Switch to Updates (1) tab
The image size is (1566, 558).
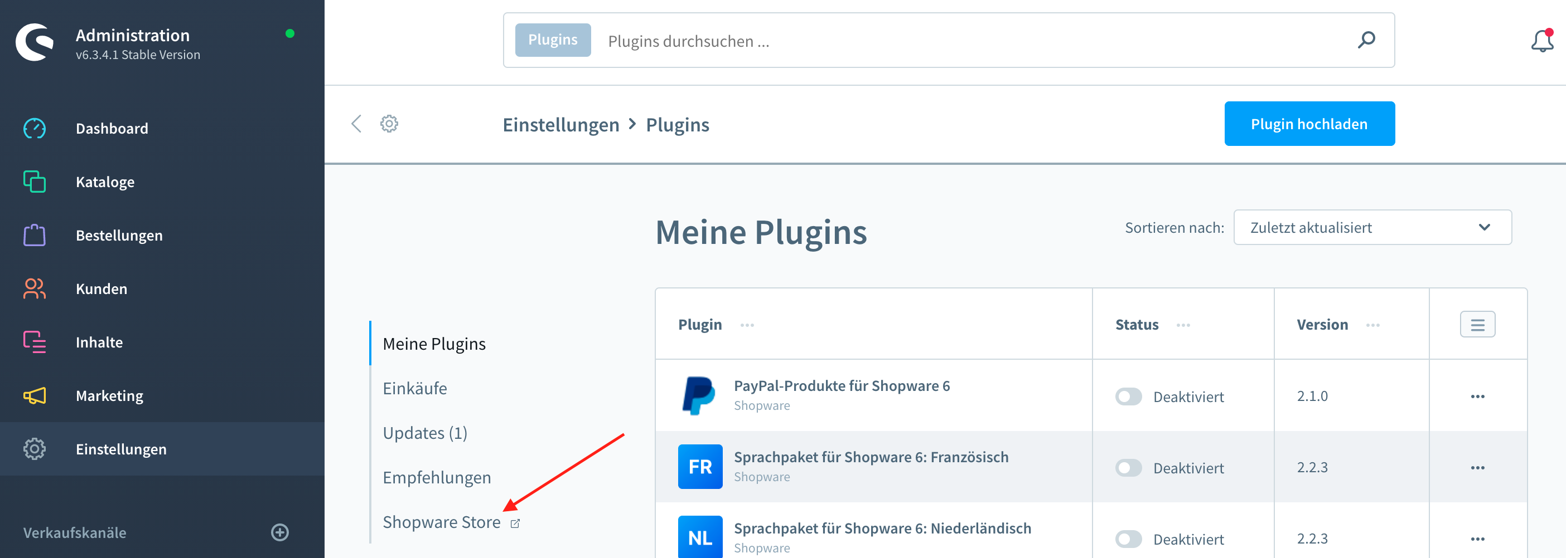(425, 433)
